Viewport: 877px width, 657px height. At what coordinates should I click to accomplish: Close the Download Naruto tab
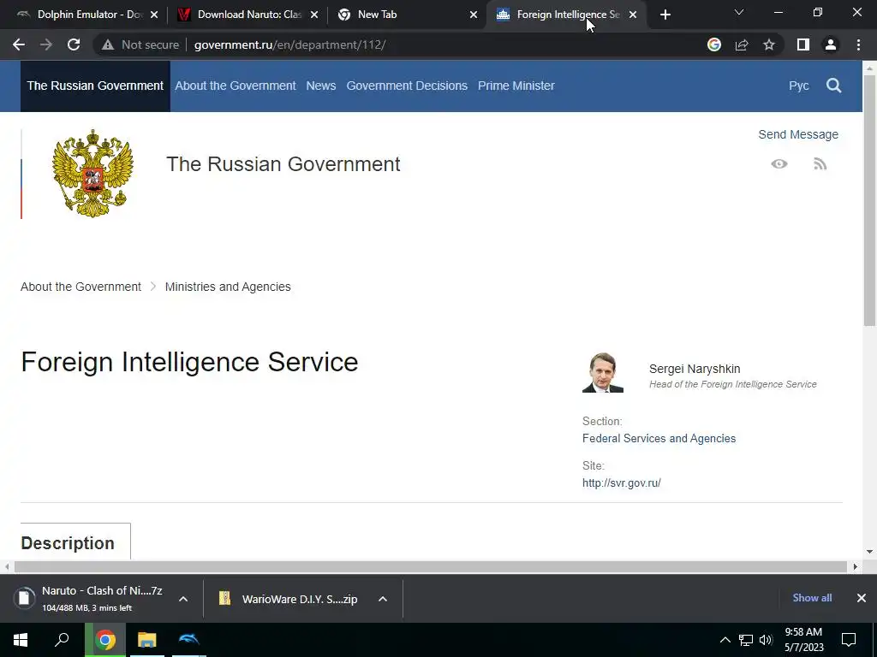pos(314,15)
